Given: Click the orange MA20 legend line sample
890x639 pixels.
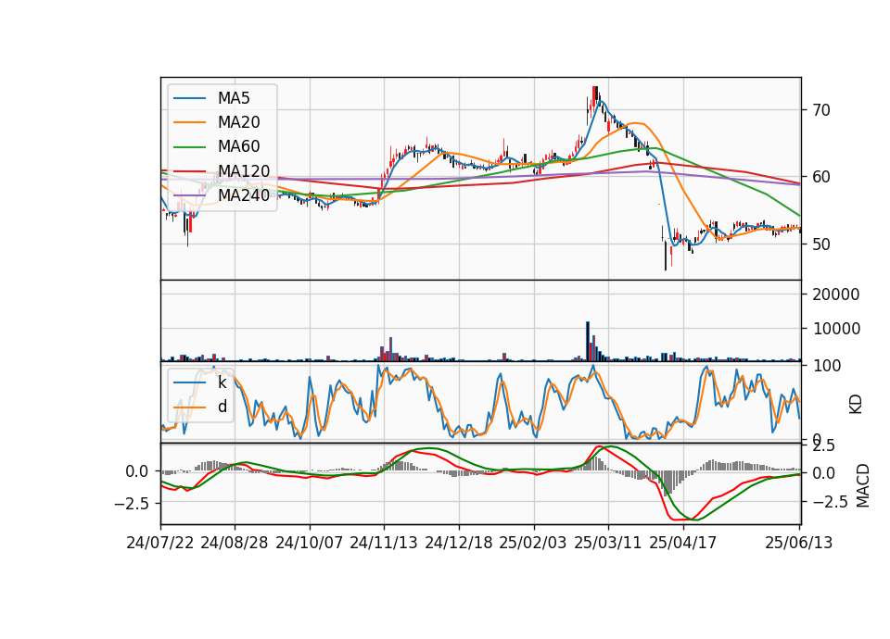Looking at the screenshot, I should tap(189, 122).
